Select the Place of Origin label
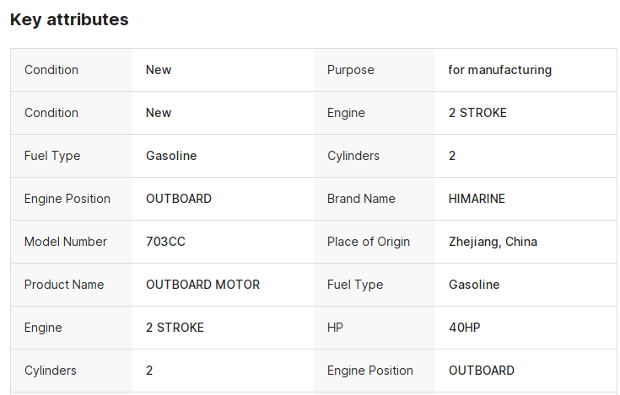The height and width of the screenshot is (395, 620). tap(369, 242)
